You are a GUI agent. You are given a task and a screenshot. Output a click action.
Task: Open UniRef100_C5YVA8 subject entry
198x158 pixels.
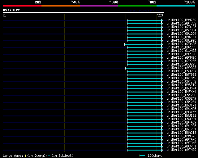[x=181, y=95]
